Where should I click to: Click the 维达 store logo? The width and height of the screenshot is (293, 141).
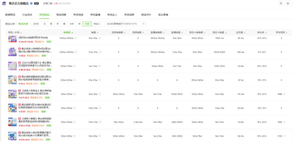[x=4, y=3]
